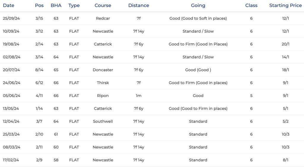Image resolution: width=304 pixels, height=167 pixels.
Task: Click Ripon in the Course column
Action: point(103,96)
